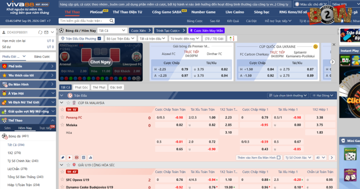Favorite Melaka with its star
Screen dimensions: 360x189
[62, 125]
